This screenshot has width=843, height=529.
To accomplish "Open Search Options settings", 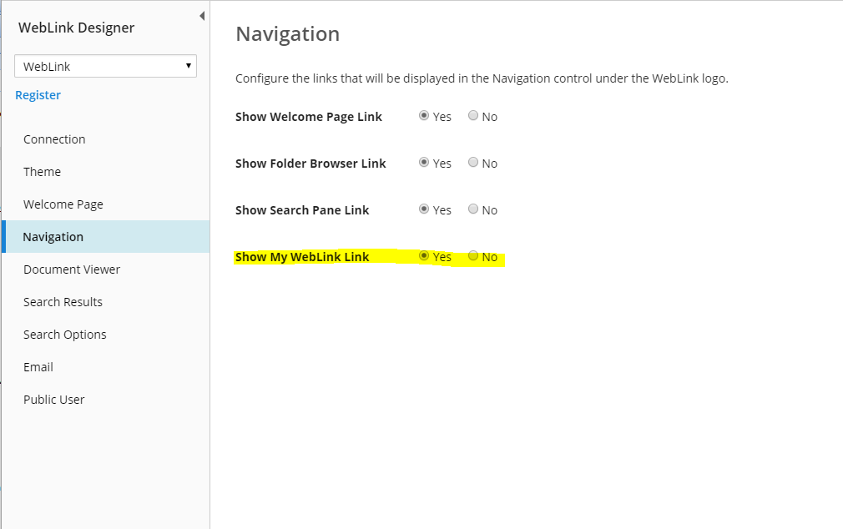I will (x=64, y=335).
